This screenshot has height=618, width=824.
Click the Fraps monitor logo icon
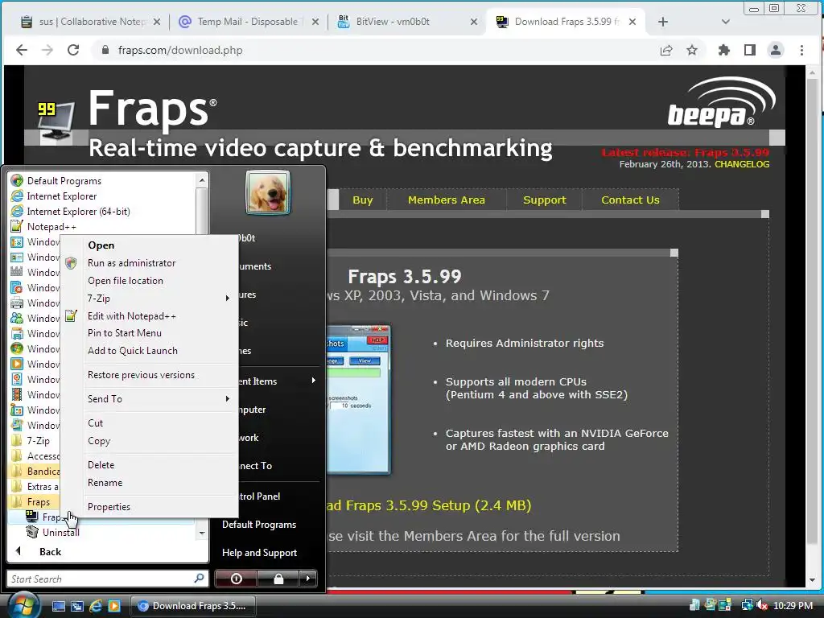tap(56, 122)
